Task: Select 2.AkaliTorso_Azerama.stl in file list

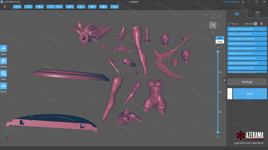Action: [247, 34]
